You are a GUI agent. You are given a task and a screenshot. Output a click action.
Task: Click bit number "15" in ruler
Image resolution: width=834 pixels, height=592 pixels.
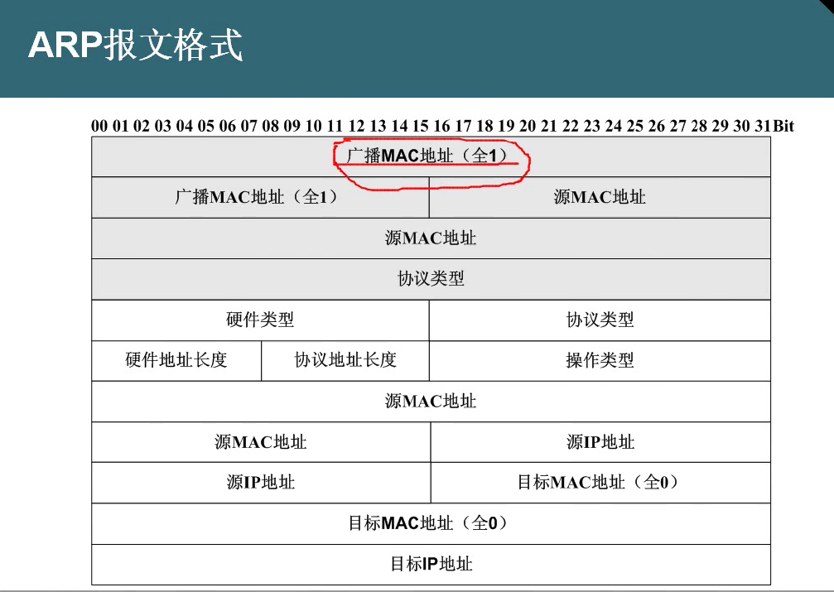pos(420,126)
